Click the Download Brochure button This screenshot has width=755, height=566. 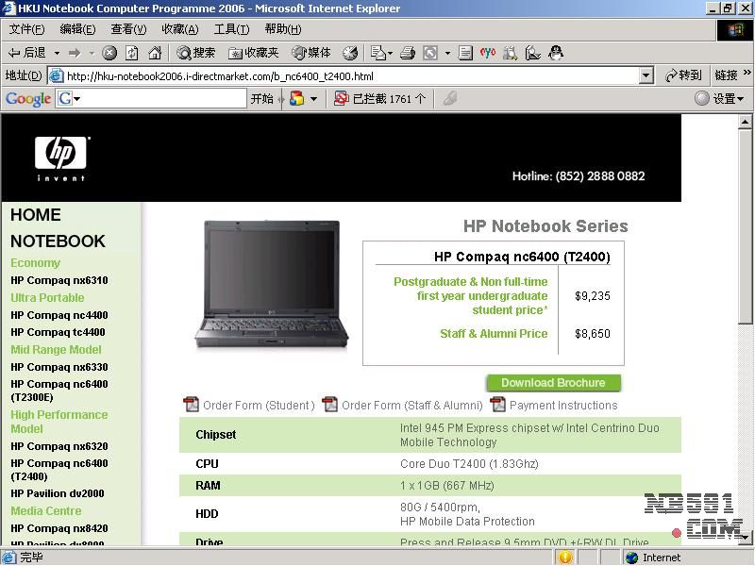tap(553, 383)
